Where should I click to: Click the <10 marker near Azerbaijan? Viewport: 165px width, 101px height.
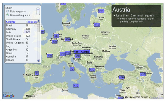pyautogui.click(x=143, y=74)
